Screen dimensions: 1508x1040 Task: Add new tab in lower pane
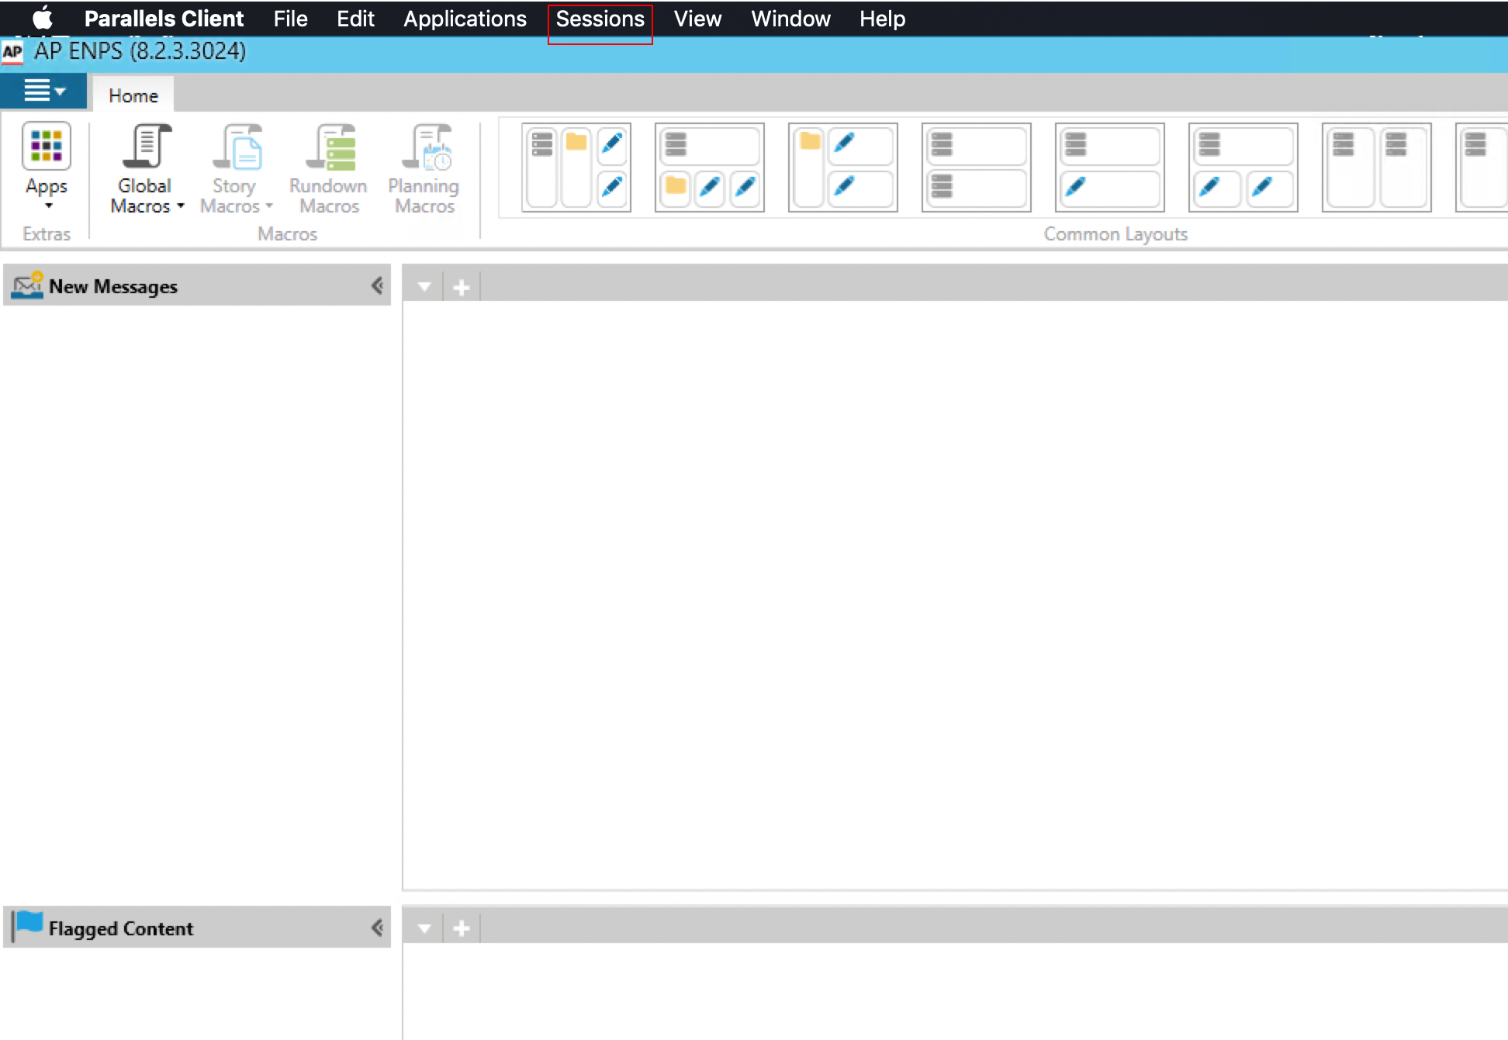[x=462, y=928]
